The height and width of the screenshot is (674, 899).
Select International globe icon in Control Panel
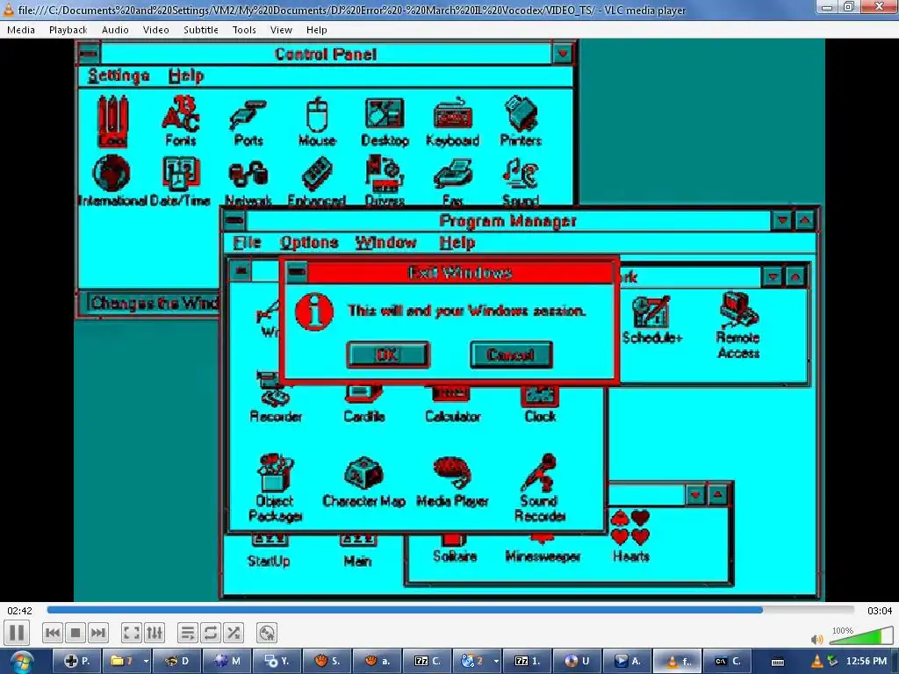111,180
